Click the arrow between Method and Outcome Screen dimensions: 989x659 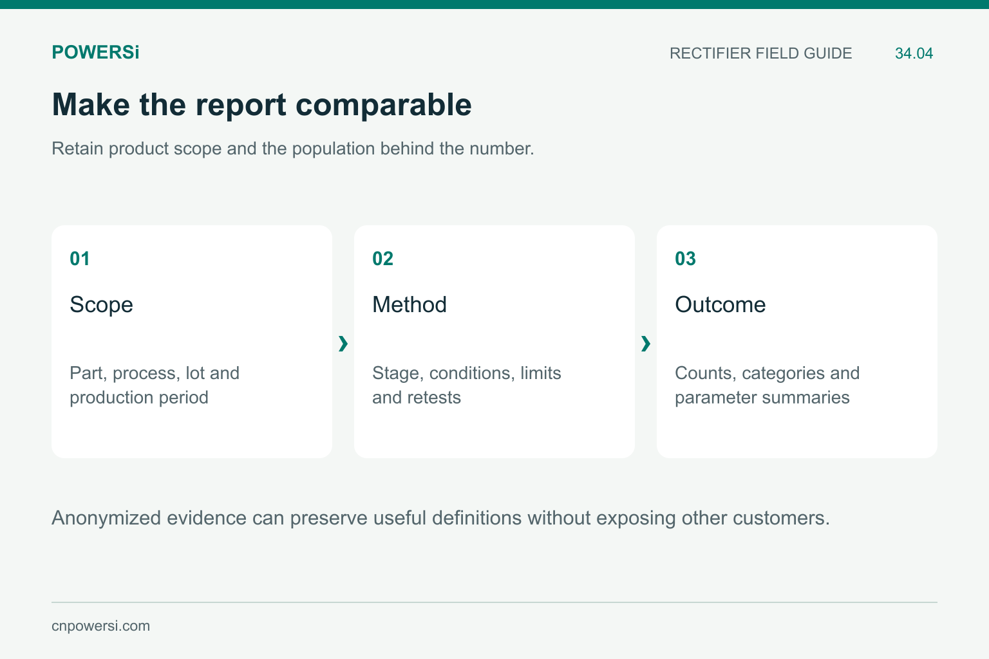[646, 344]
